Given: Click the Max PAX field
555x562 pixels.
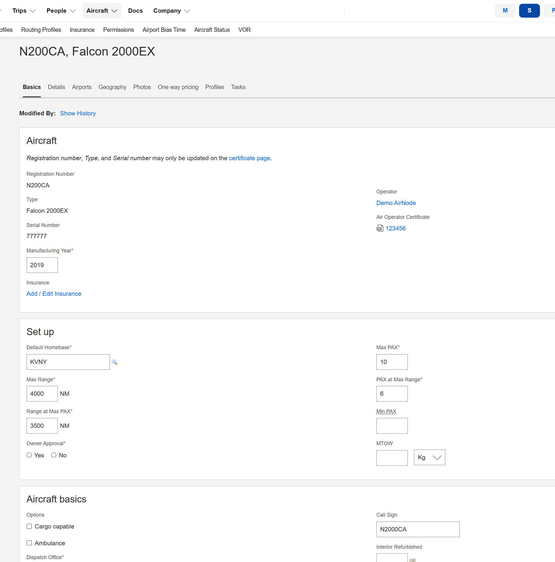Looking at the screenshot, I should [x=392, y=362].
